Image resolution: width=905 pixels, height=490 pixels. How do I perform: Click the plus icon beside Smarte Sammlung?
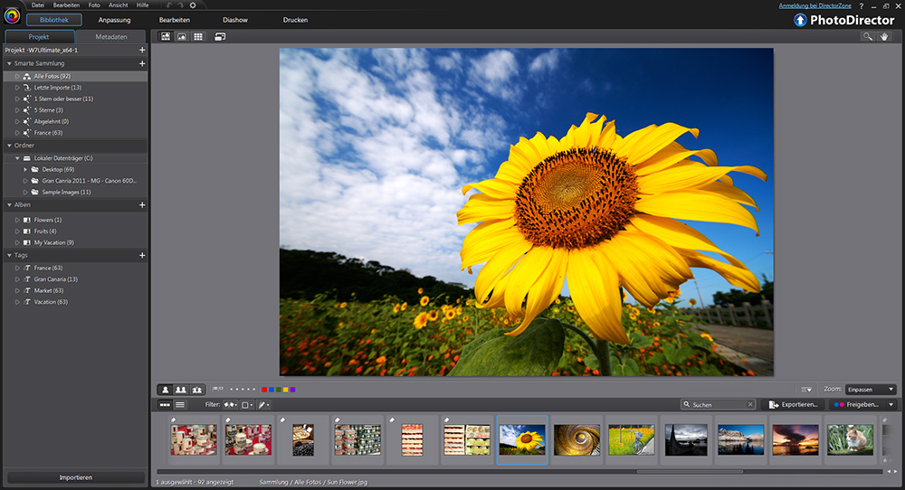point(142,64)
